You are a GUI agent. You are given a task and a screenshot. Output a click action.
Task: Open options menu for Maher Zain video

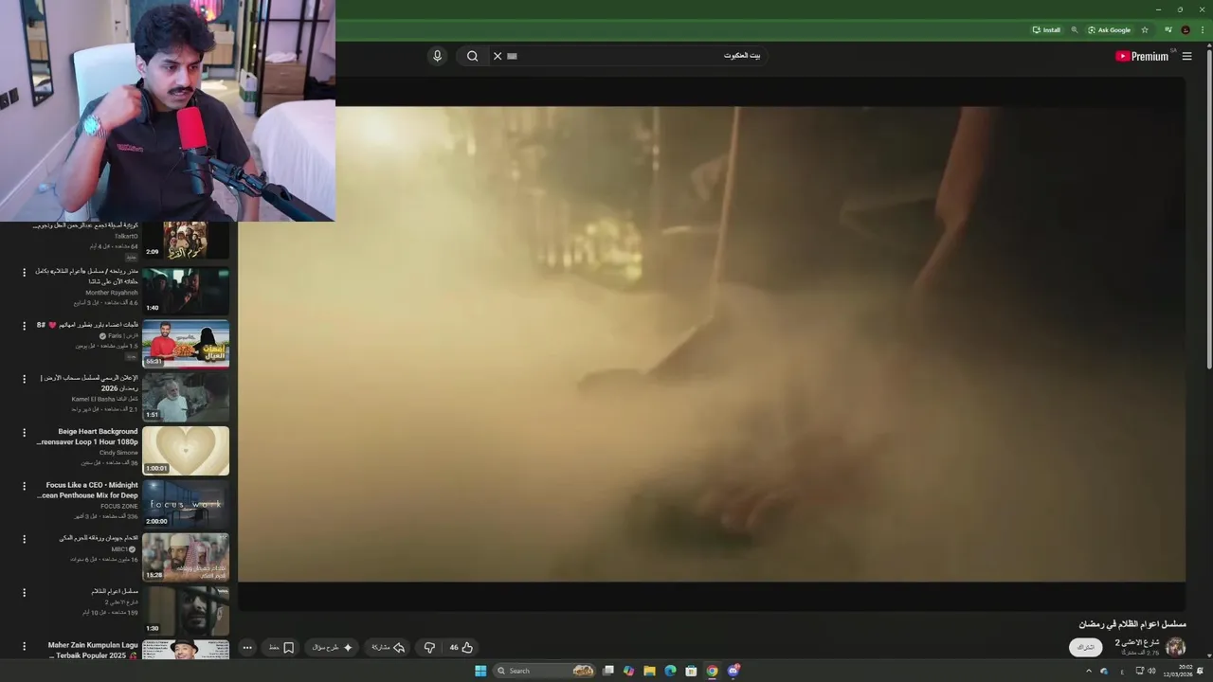coord(25,646)
